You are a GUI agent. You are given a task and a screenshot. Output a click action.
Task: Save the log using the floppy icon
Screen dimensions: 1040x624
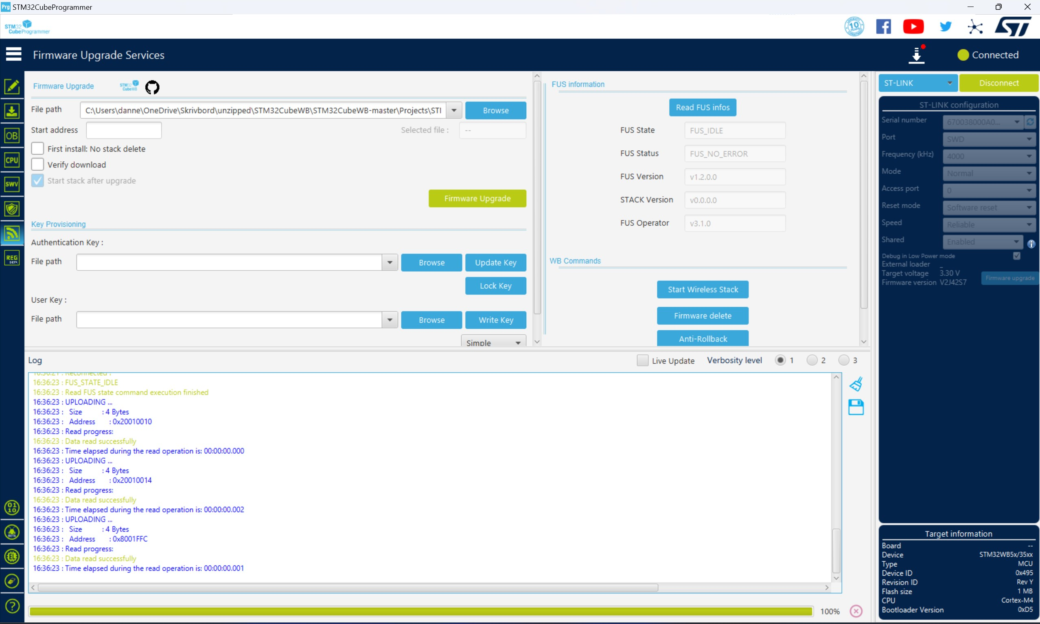coord(856,407)
